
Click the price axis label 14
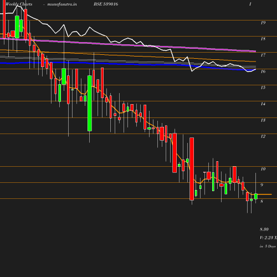(x=263, y=104)
